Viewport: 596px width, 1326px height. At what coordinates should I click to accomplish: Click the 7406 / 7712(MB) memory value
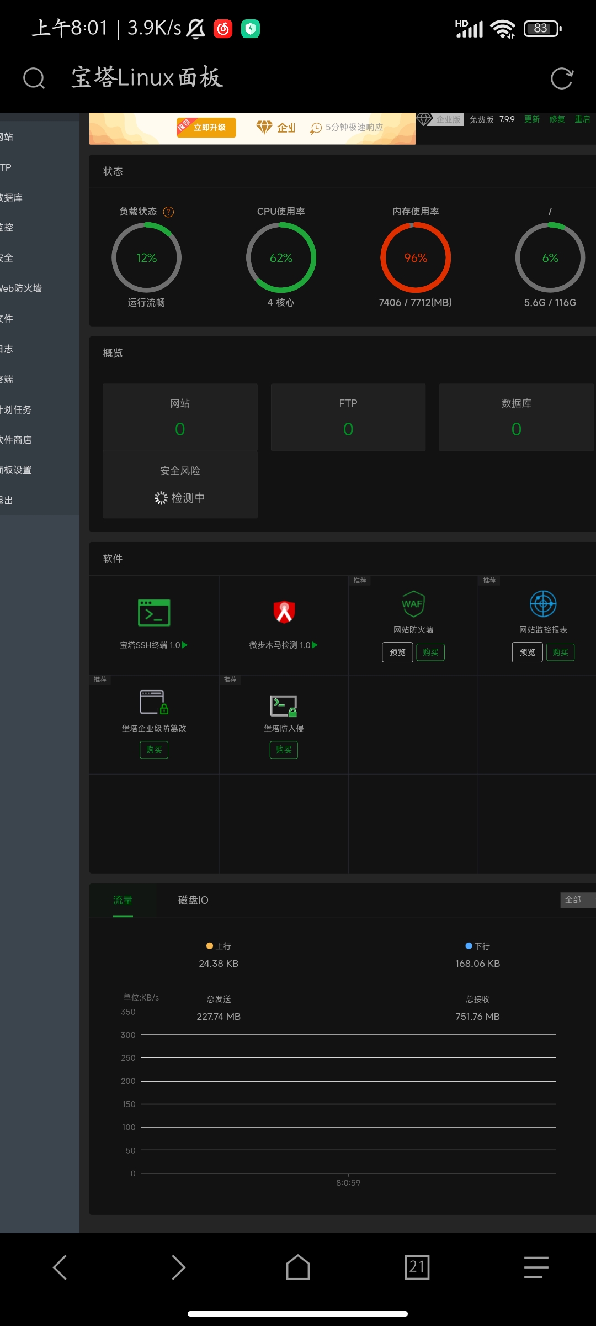[x=416, y=303]
